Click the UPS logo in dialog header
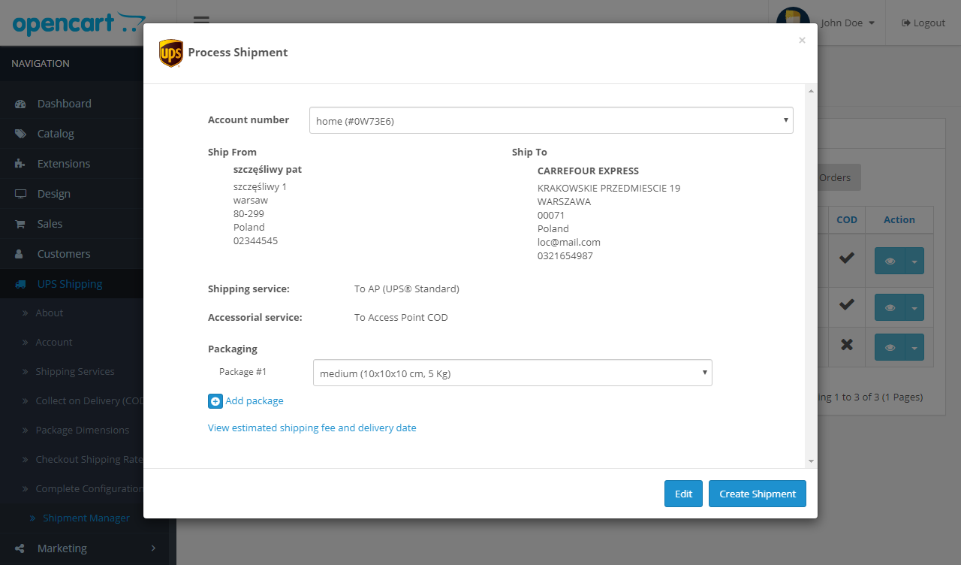Image resolution: width=961 pixels, height=565 pixels. (x=171, y=53)
